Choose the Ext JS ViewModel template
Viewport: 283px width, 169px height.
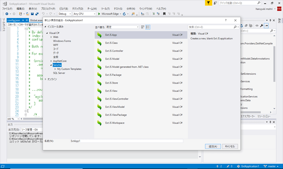[141, 107]
